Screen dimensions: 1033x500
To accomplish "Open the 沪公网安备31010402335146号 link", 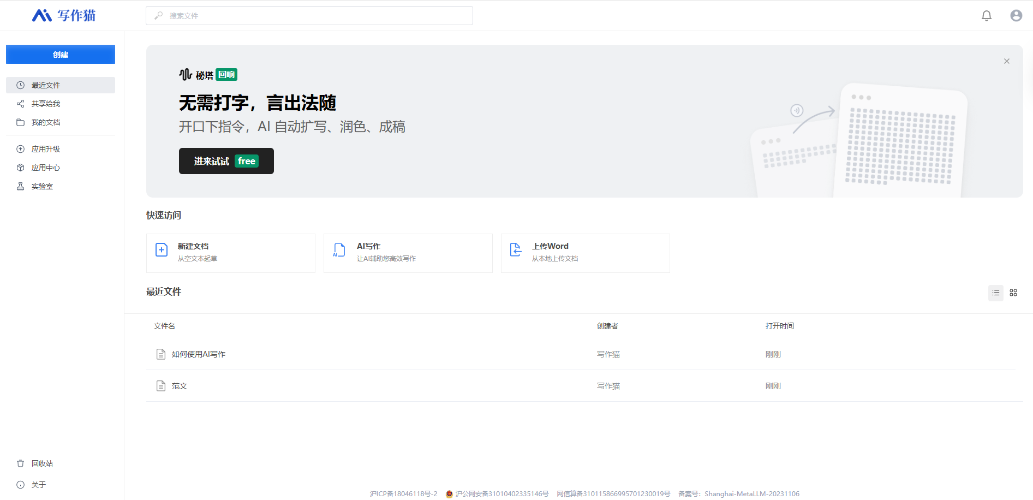I will pos(502,494).
